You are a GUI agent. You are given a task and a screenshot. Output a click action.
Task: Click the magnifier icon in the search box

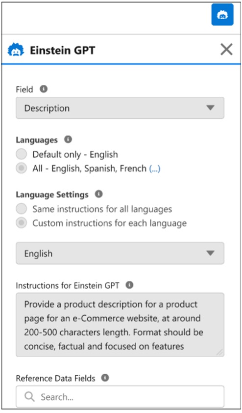(29, 396)
